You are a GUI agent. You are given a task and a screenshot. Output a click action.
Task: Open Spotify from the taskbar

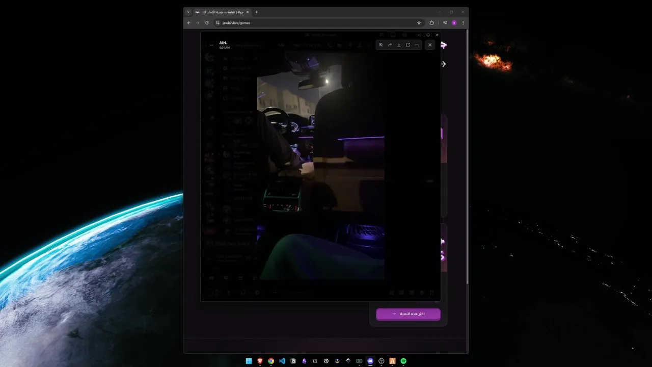pos(403,361)
